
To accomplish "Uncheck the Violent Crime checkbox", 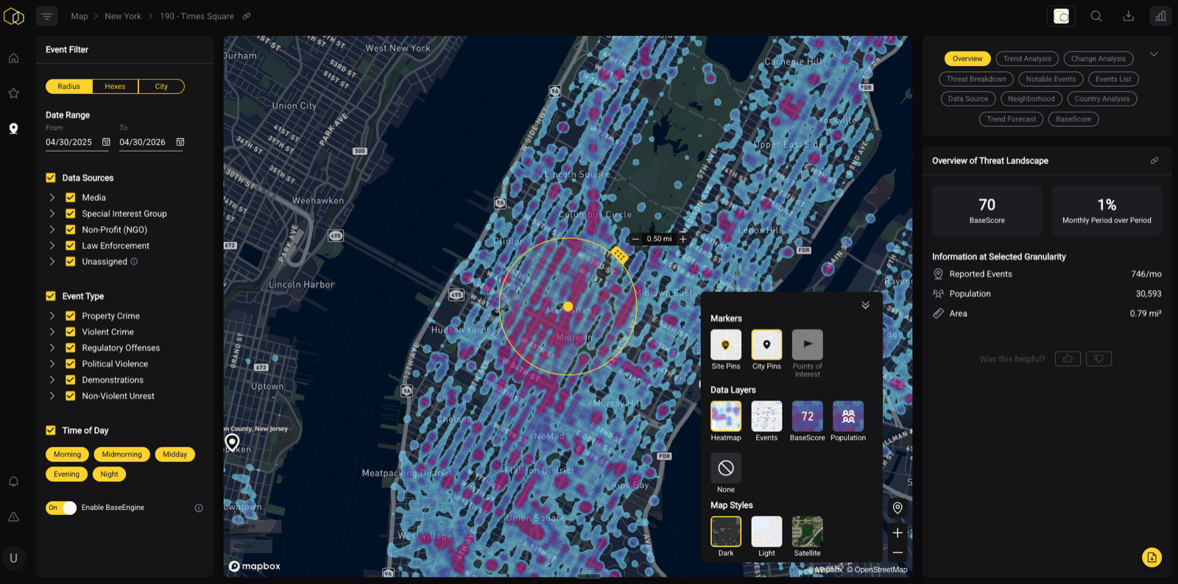I will pos(71,332).
